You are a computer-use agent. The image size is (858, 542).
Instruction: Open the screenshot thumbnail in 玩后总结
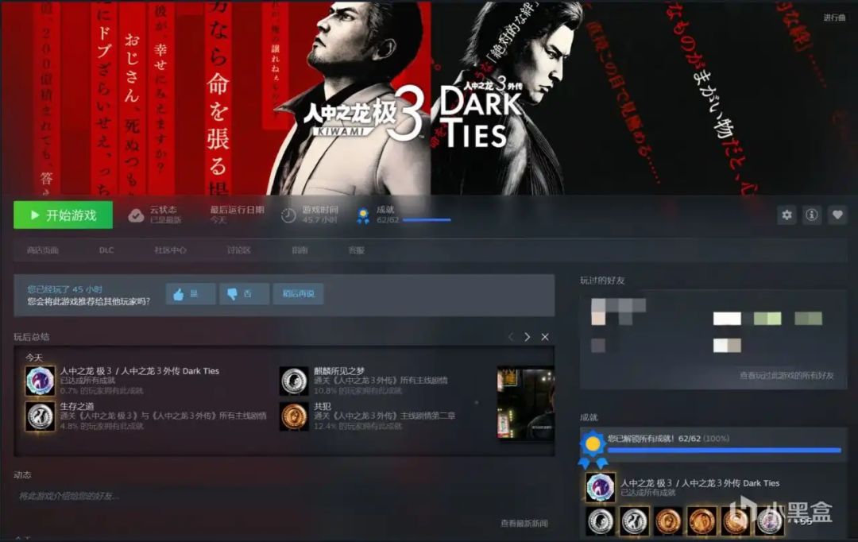(525, 404)
